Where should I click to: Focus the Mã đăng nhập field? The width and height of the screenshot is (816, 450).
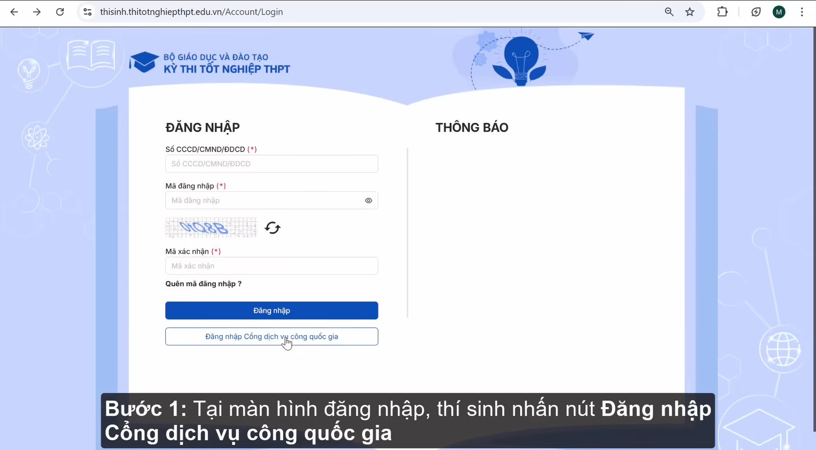[272, 201]
